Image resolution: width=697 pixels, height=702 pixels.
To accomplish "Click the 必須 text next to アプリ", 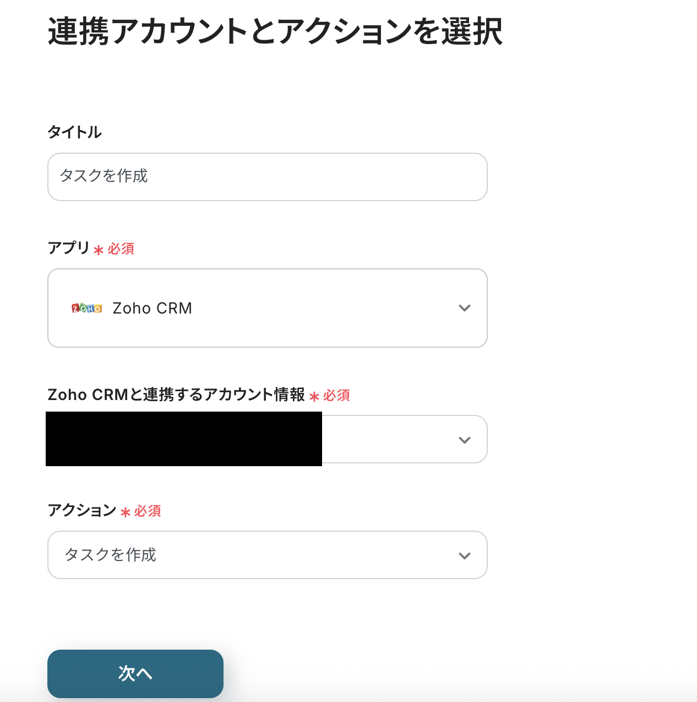I will coord(121,249).
